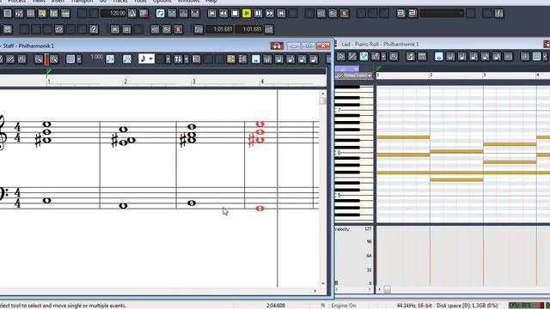
Task: Click the CPU meter in status bar
Action: [x=526, y=306]
